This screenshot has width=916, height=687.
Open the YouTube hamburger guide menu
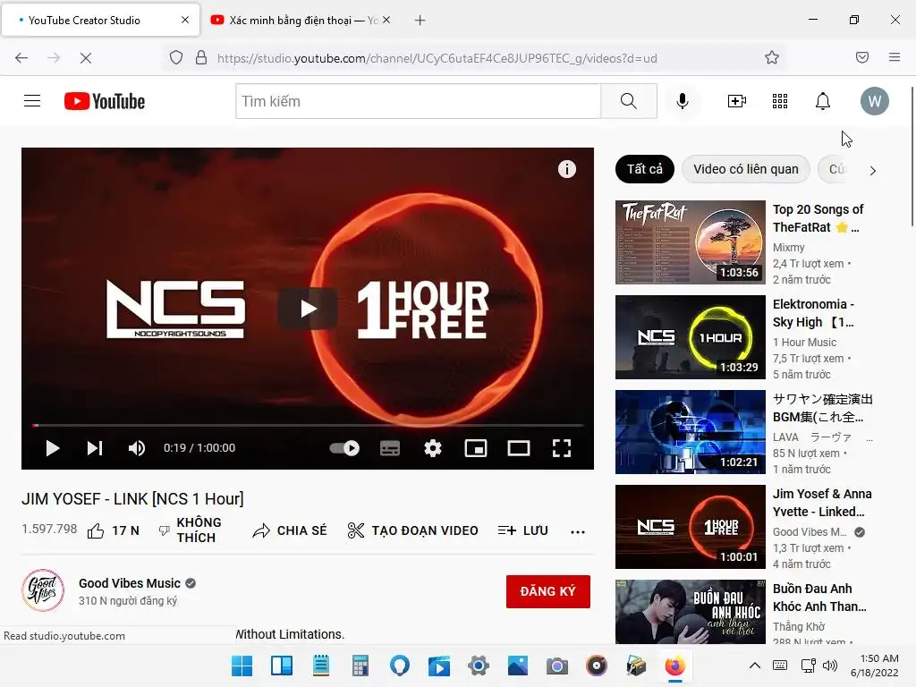[32, 101]
